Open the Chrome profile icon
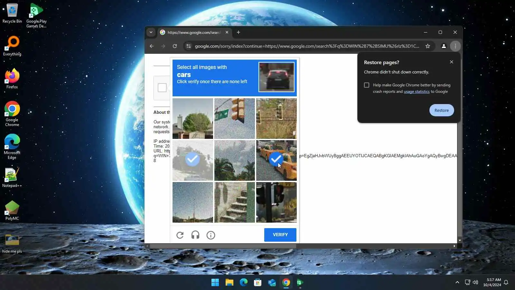The width and height of the screenshot is (515, 290). coord(444,46)
